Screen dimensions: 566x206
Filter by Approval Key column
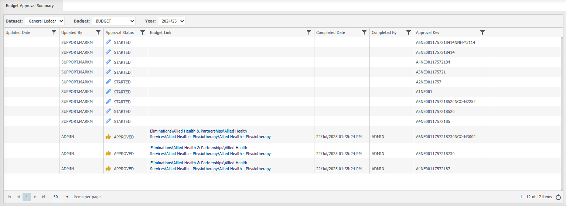pos(482,32)
